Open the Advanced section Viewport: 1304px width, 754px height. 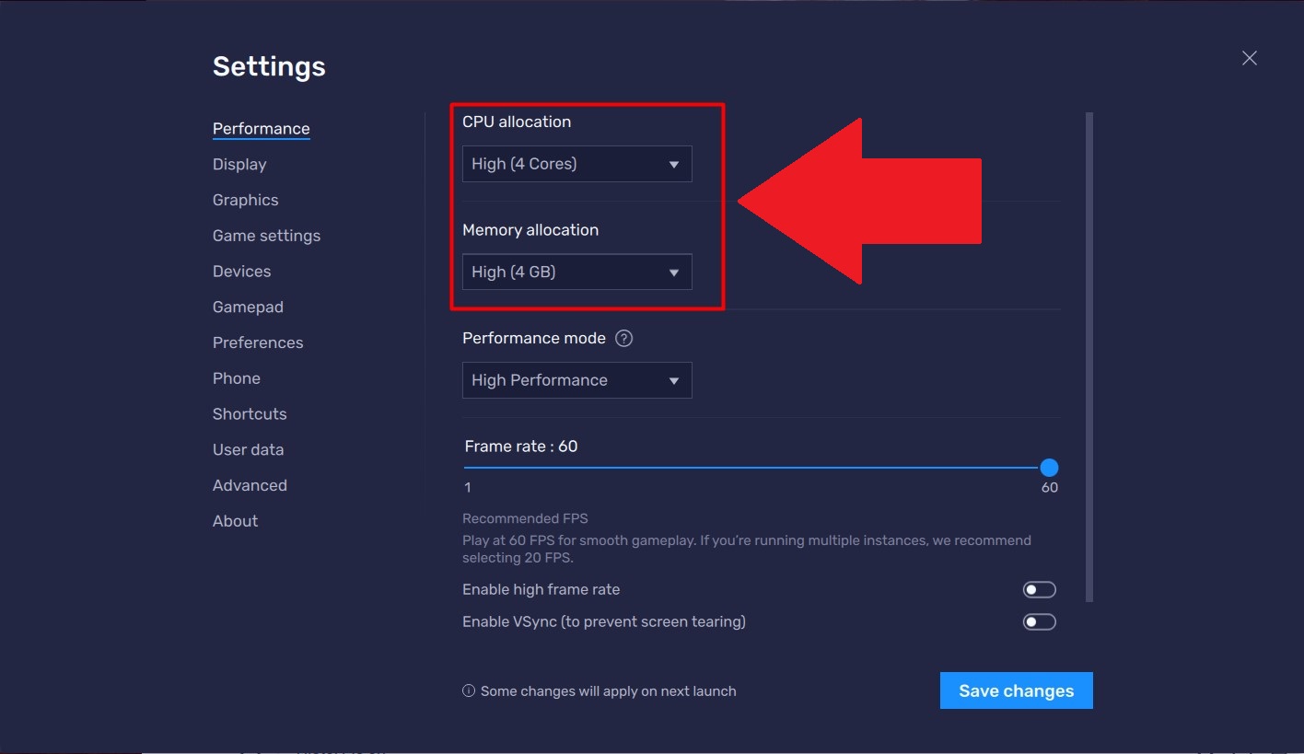250,485
